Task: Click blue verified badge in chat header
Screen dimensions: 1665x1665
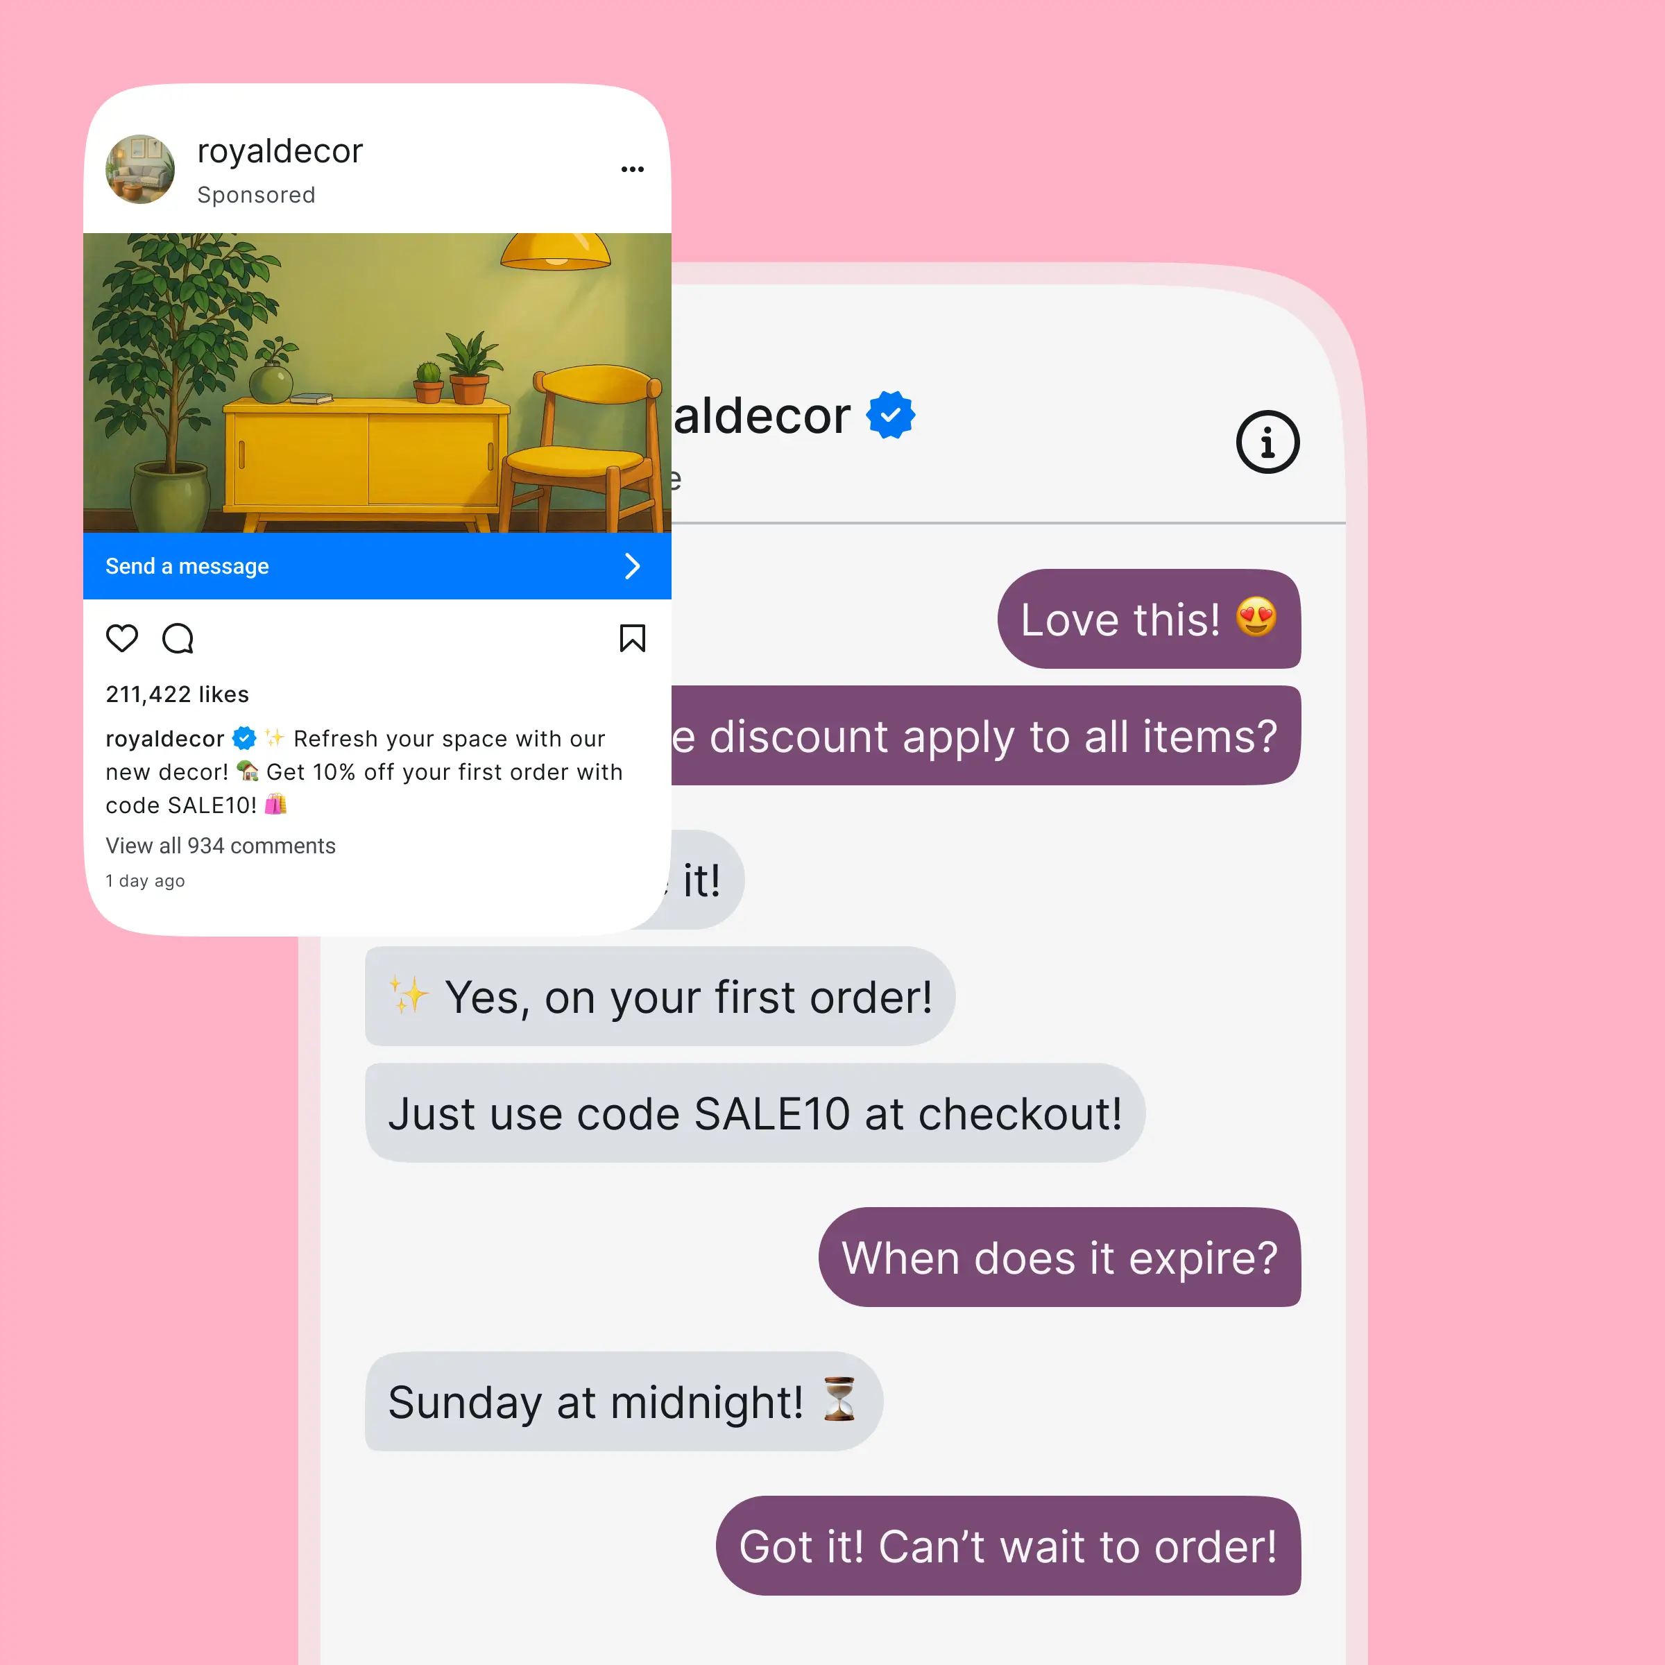Action: click(x=890, y=416)
